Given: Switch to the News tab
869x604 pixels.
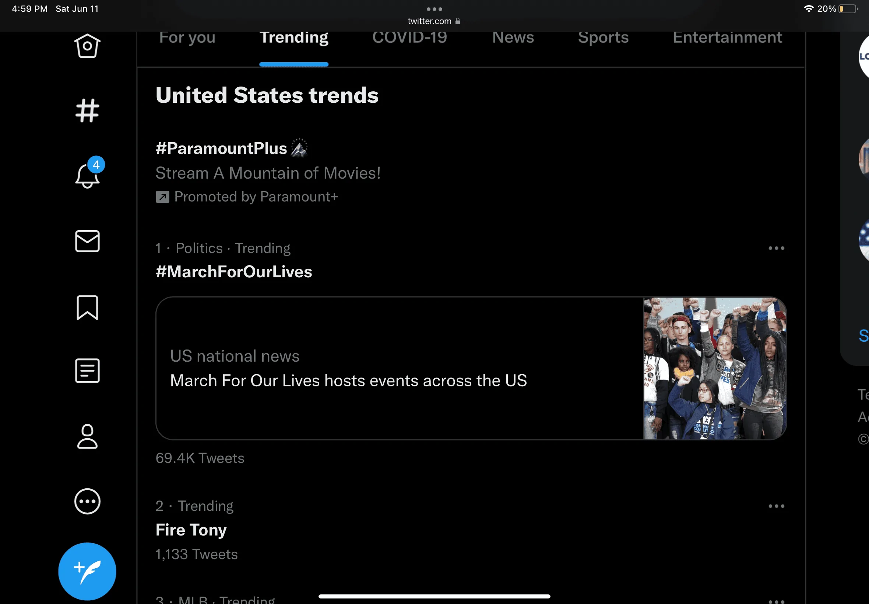Looking at the screenshot, I should tap(513, 38).
